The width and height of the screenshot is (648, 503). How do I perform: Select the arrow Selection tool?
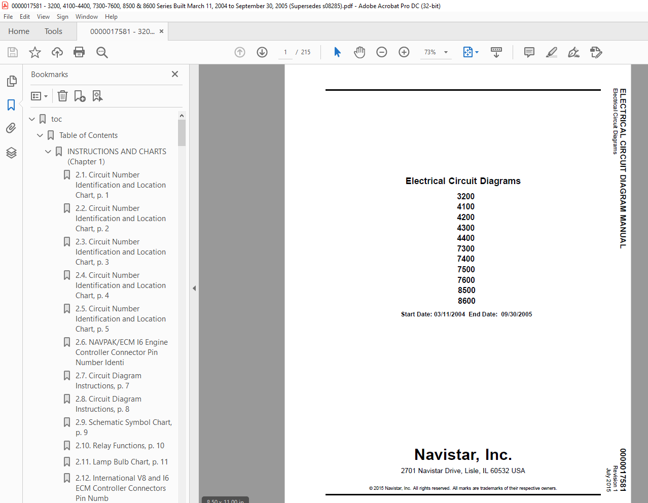(x=337, y=52)
